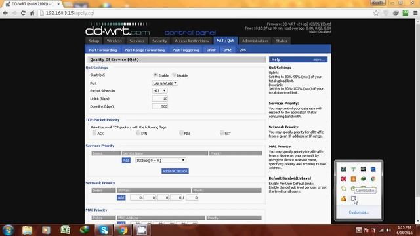The width and height of the screenshot is (420, 236).
Task: Click the Action Center flag icon
Action: pyautogui.click(x=366, y=230)
